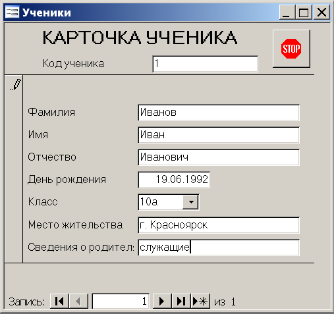Viewport: 334px width, 314px height.
Task: Click the Класс label
Action: tap(43, 201)
